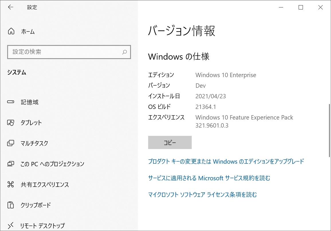Viewport: 331px width, 231px height.
Task: Click the この PC へのプロジェクション icon
Action: (11, 164)
